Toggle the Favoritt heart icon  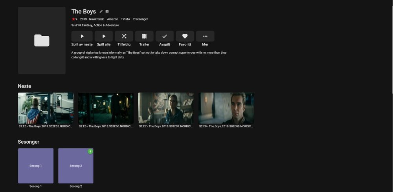pyautogui.click(x=185, y=36)
